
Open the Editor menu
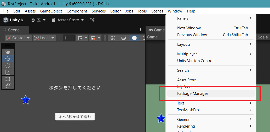[x=116, y=11]
